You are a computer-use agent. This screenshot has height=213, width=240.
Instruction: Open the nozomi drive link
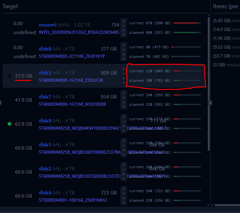pos(48,25)
